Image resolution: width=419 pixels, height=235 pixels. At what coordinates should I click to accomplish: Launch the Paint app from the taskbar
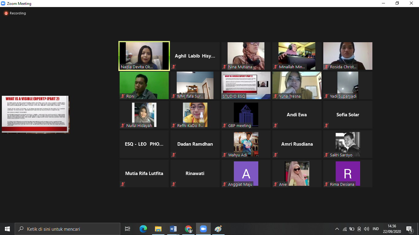coord(218,229)
